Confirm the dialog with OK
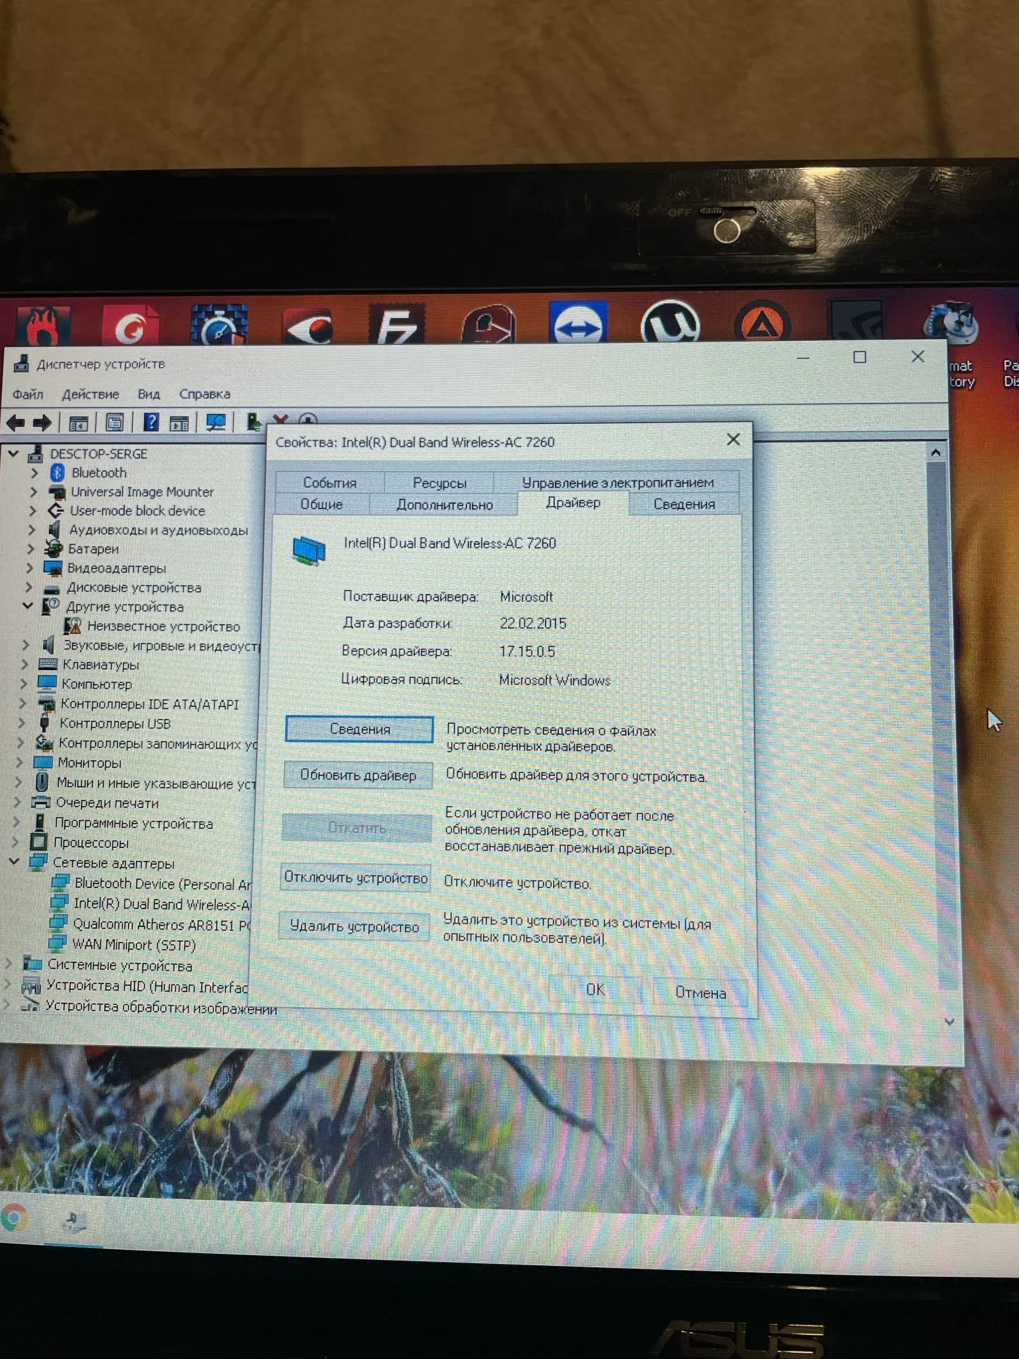Viewport: 1019px width, 1359px height. tap(595, 990)
